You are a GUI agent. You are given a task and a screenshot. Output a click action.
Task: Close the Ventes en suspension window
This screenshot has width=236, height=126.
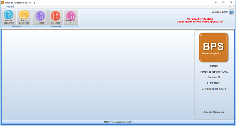[231, 2]
